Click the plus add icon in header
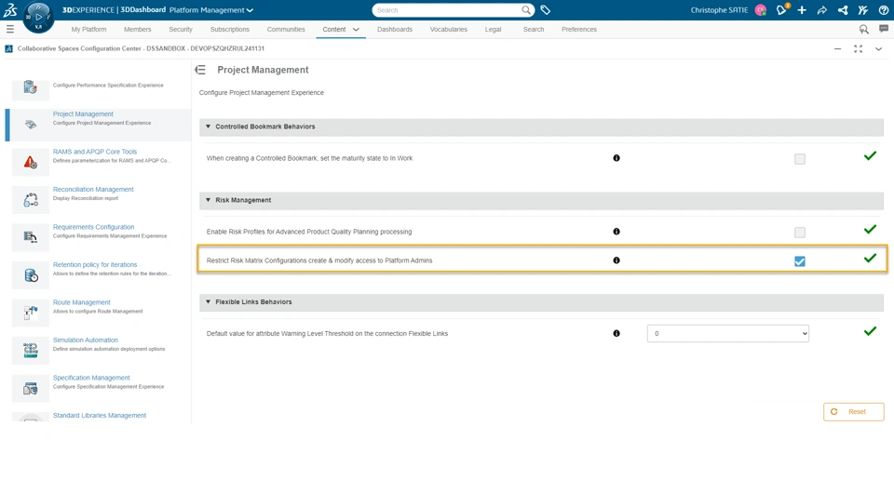This screenshot has height=480, width=894. pos(802,9)
